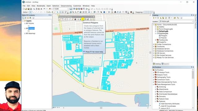Click the Zoom Out magnifier tool

(75, 12)
